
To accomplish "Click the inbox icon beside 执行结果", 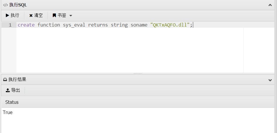I will tap(5, 80).
